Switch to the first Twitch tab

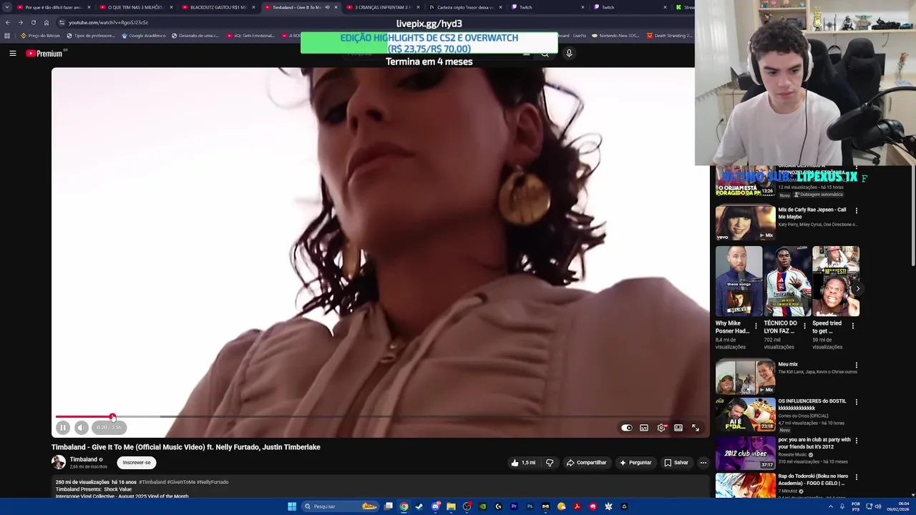pyautogui.click(x=547, y=7)
